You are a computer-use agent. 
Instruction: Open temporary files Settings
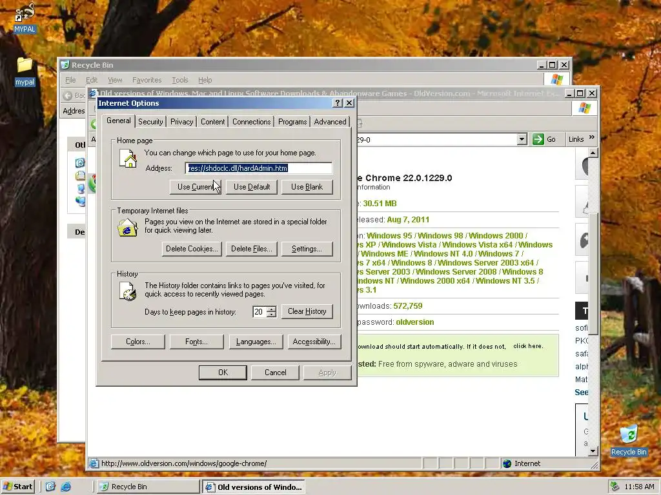[307, 249]
